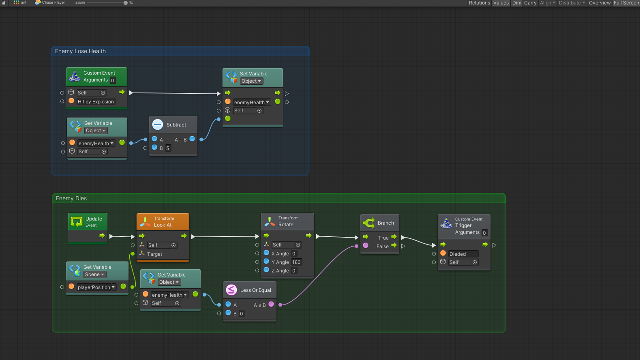Click Look At flow output arrow
This screenshot has width=640, height=360.
[184, 236]
